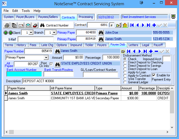Open the Client number dropdown
This screenshot has height=139, width=179.
click(x=31, y=33)
